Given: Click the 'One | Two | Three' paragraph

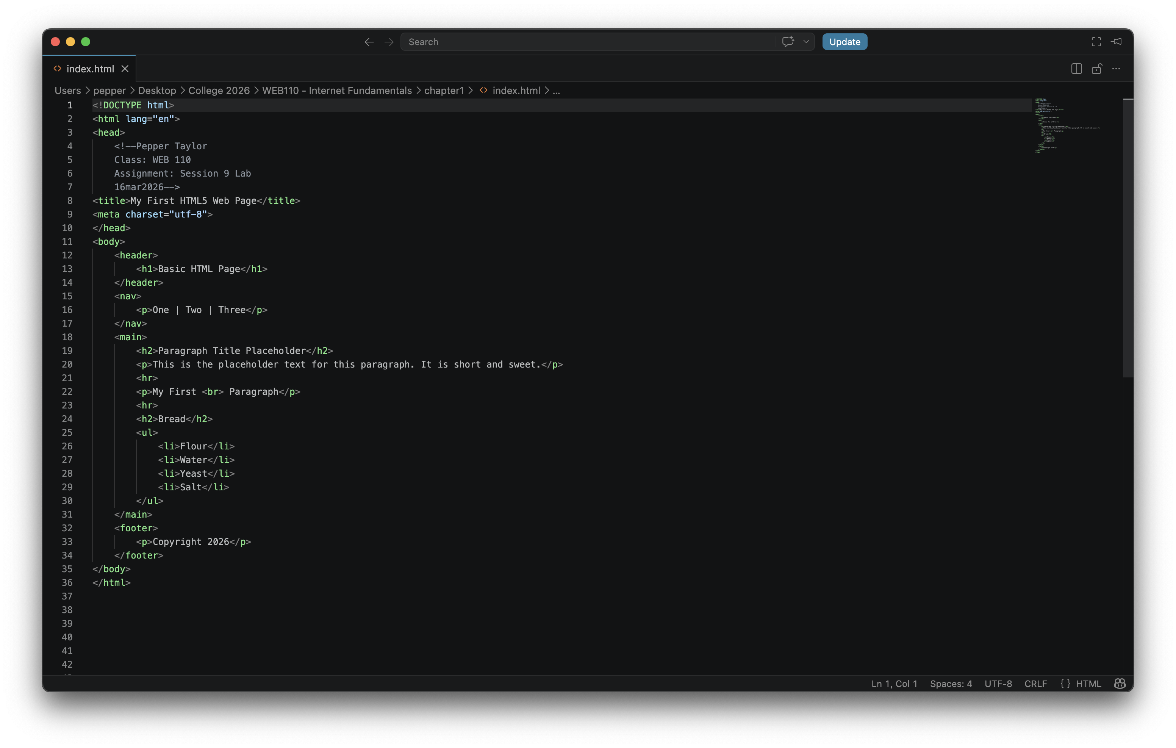Looking at the screenshot, I should [x=202, y=310].
